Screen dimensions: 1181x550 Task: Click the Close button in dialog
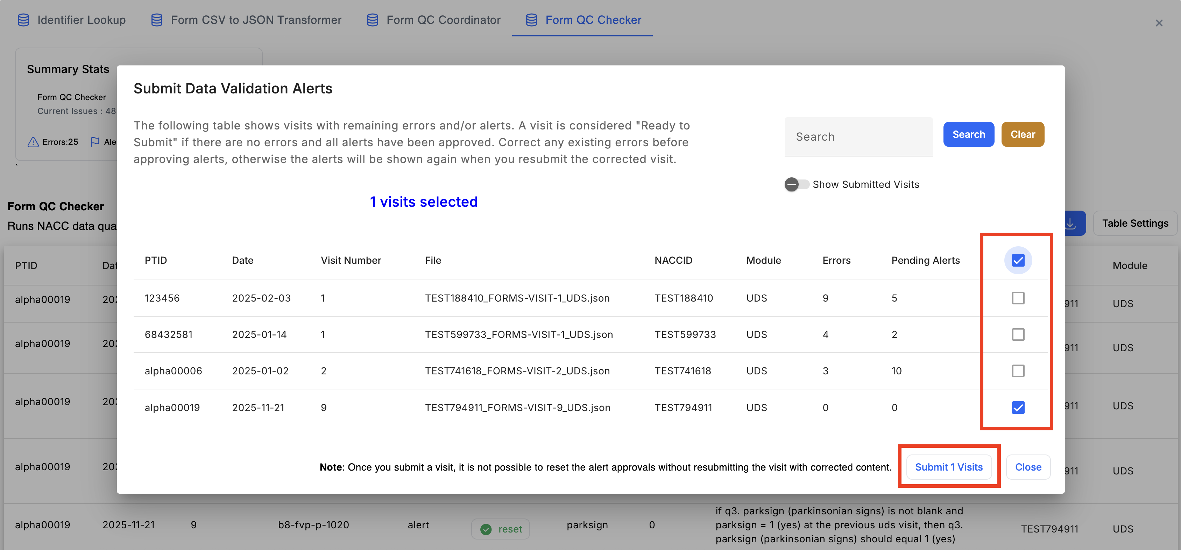(1028, 467)
